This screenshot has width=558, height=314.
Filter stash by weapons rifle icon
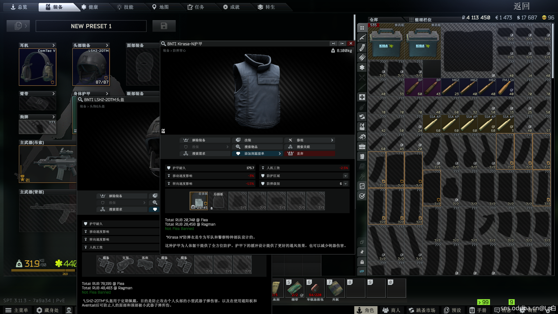coord(362,38)
